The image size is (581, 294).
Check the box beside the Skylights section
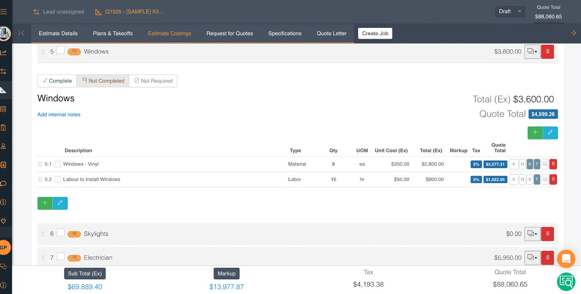pyautogui.click(x=61, y=233)
